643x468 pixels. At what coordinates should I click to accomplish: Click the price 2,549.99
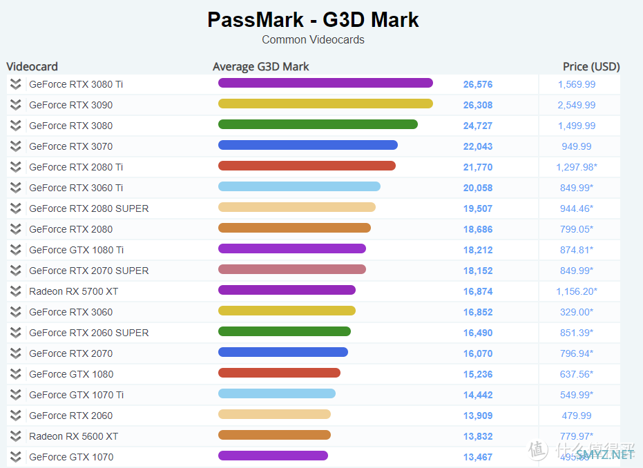(577, 105)
